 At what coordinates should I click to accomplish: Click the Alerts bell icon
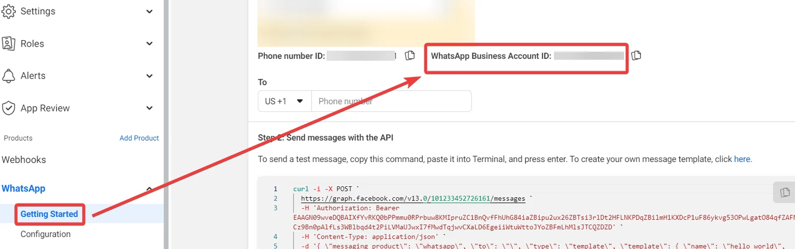click(8, 76)
